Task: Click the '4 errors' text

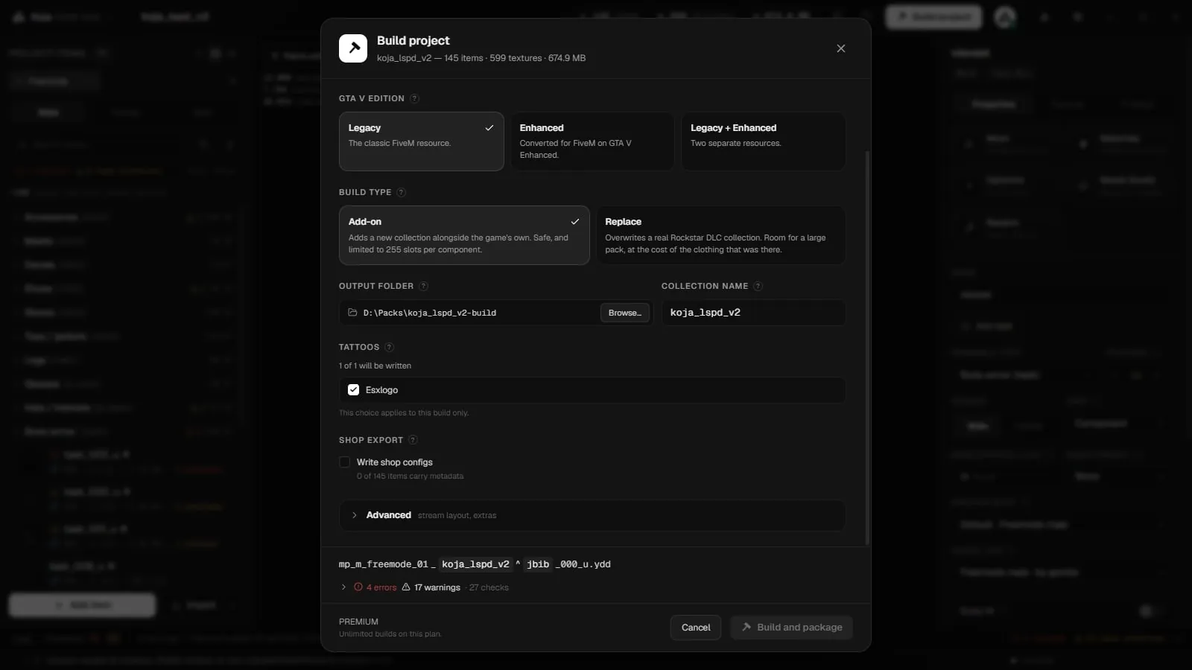Action: (x=381, y=587)
